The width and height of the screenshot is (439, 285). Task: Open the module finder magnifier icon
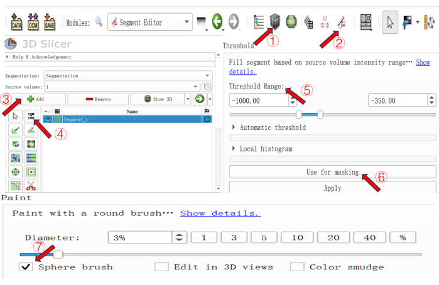(x=99, y=21)
